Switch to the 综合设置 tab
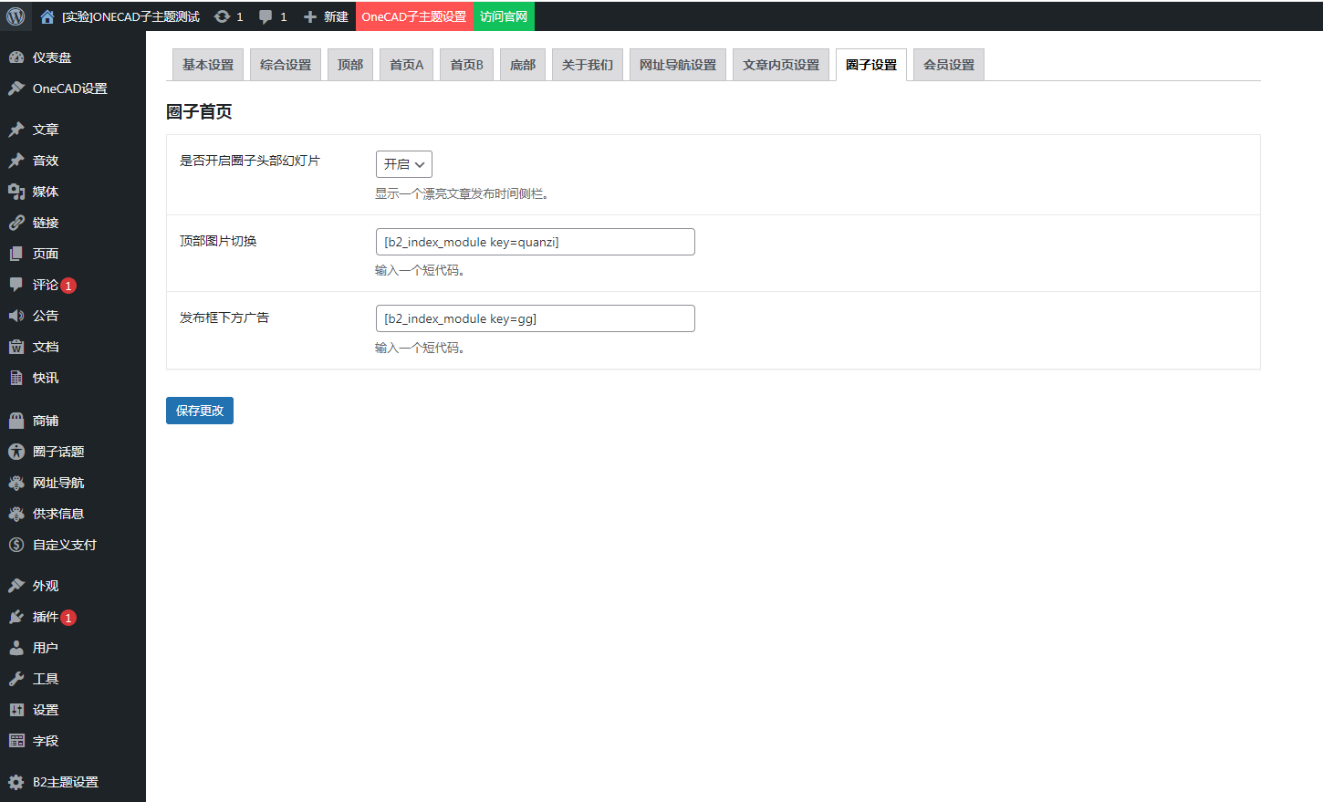The image size is (1323, 802). [286, 65]
